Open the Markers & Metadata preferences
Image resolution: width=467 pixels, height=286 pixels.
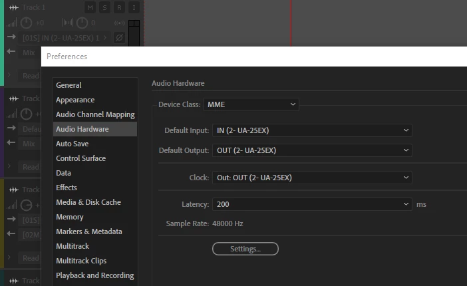tap(95, 231)
